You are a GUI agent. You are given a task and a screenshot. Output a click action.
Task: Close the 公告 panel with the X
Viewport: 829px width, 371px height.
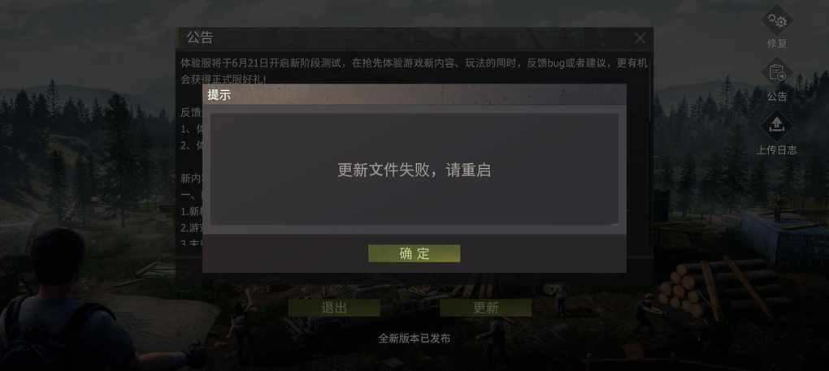click(640, 38)
